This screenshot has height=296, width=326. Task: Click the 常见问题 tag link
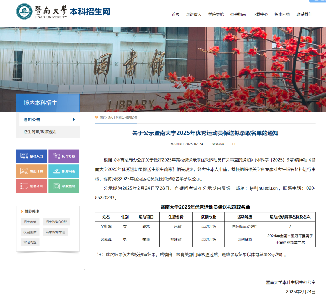click(x=30, y=242)
